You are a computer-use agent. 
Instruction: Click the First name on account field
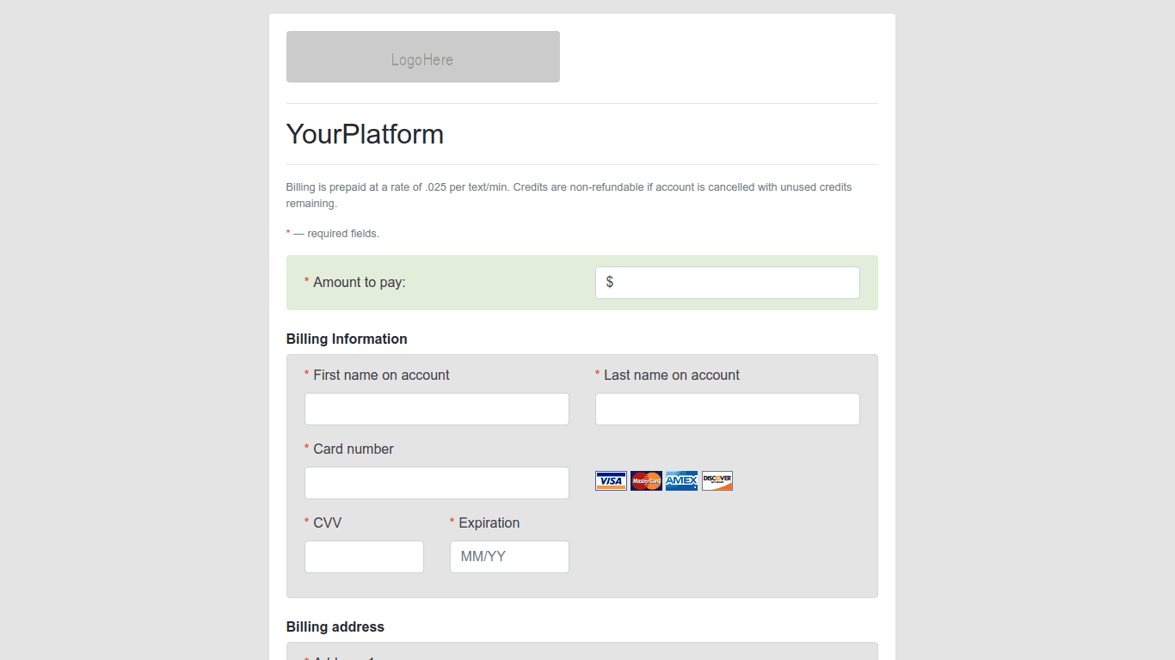pyautogui.click(x=436, y=409)
